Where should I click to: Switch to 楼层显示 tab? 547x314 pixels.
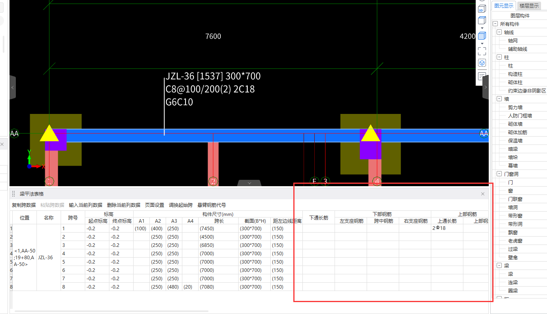point(529,6)
